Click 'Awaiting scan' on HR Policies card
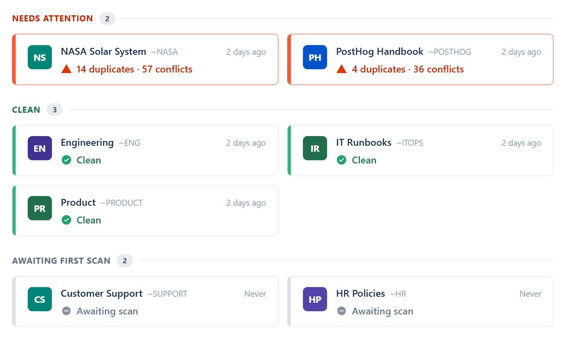 pos(382,311)
